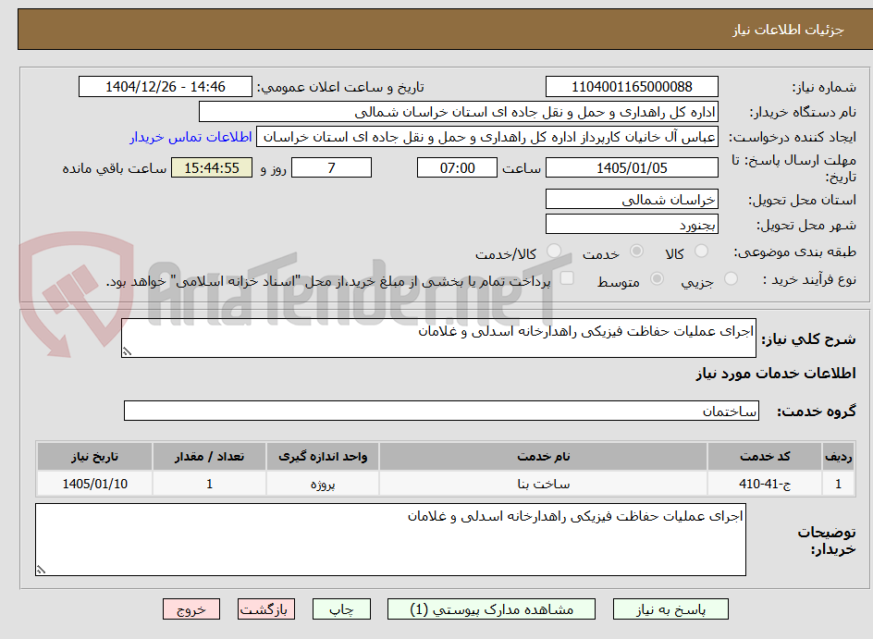The height and width of the screenshot is (639, 873).
Task: Open مشاهده مدارک پیوستی (1) attachments
Action: pos(491,609)
